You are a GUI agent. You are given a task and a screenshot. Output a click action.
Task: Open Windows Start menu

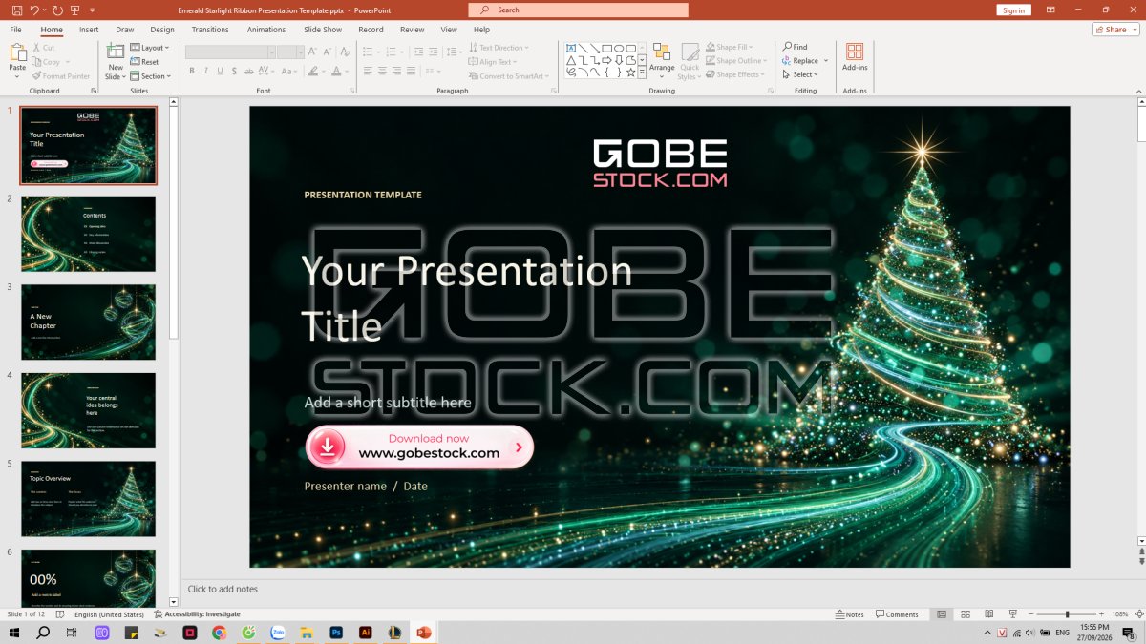(x=14, y=633)
